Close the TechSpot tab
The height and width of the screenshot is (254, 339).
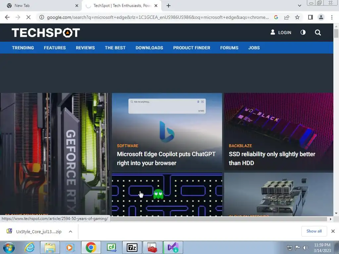point(156,6)
